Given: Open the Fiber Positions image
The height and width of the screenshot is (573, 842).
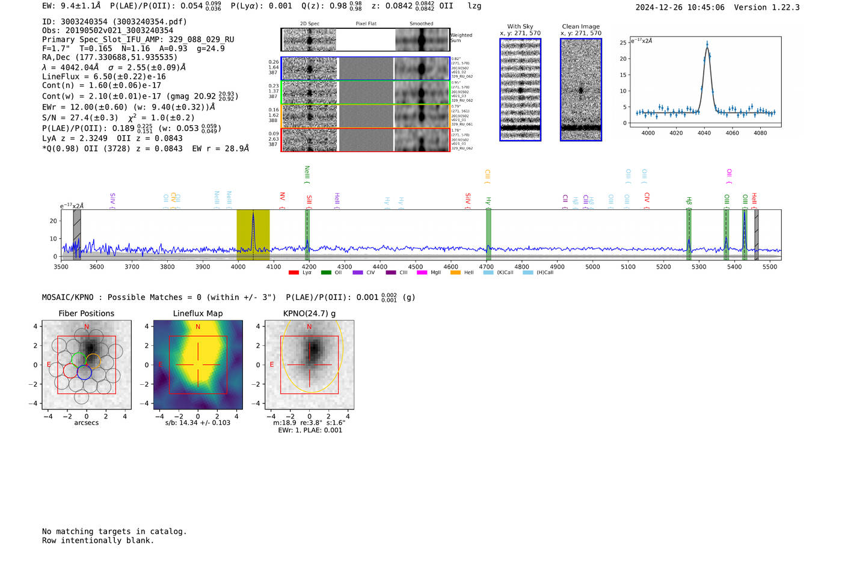Looking at the screenshot, I should point(87,365).
